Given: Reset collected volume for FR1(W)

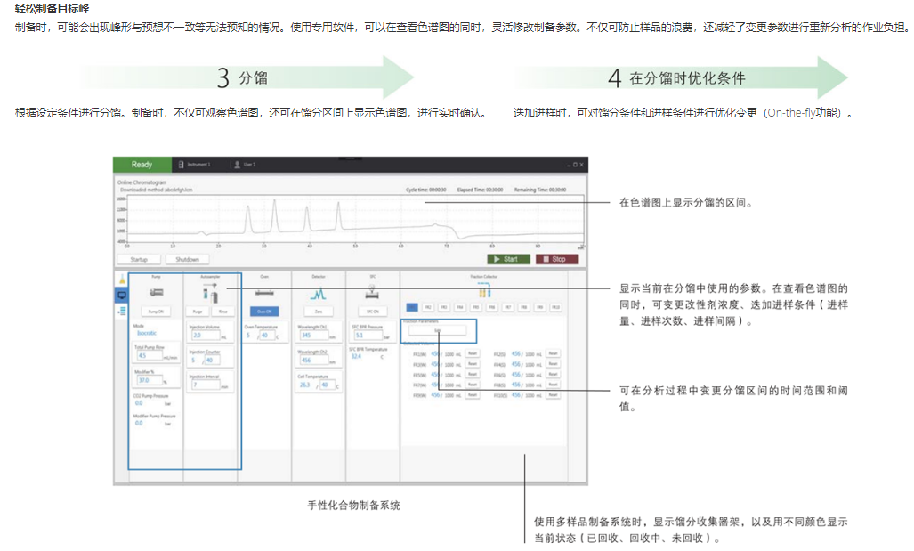Looking at the screenshot, I should coord(473,354).
